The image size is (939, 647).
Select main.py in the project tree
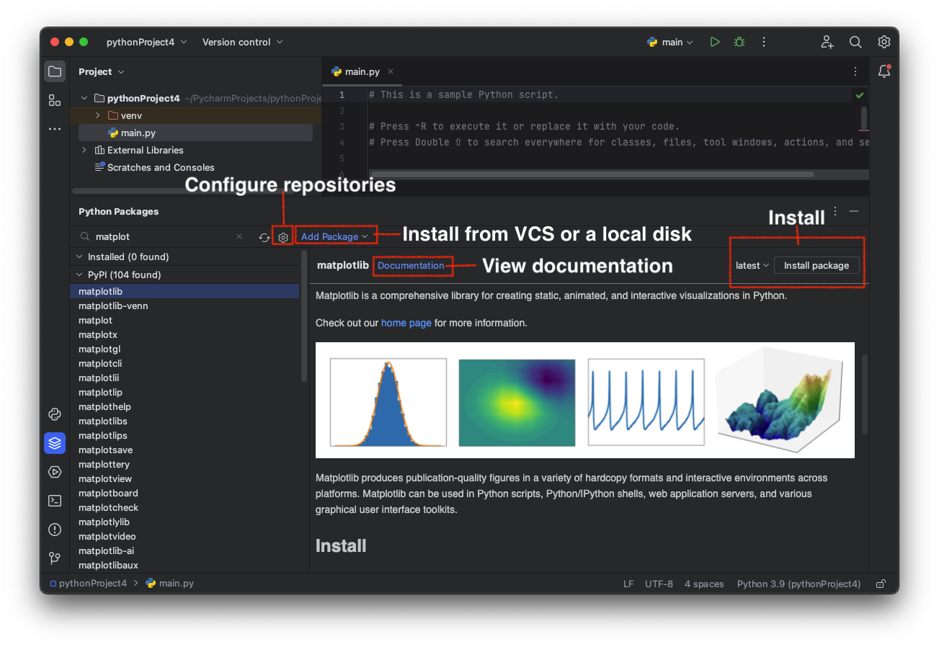tap(195, 133)
